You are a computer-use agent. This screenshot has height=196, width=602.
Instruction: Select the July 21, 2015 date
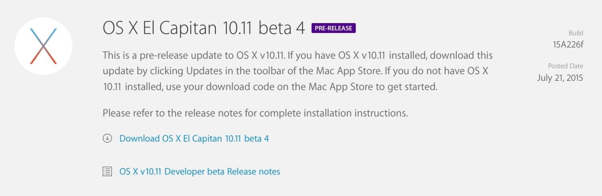[x=560, y=78]
